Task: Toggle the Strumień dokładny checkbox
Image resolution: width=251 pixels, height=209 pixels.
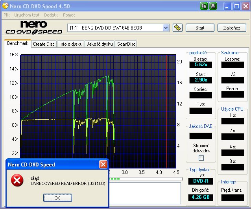Action: pos(201,158)
